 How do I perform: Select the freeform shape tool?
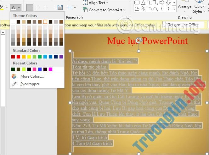(137, 9)
